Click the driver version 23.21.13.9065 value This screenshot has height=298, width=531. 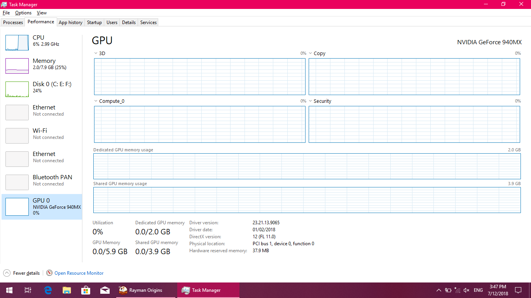(x=266, y=223)
